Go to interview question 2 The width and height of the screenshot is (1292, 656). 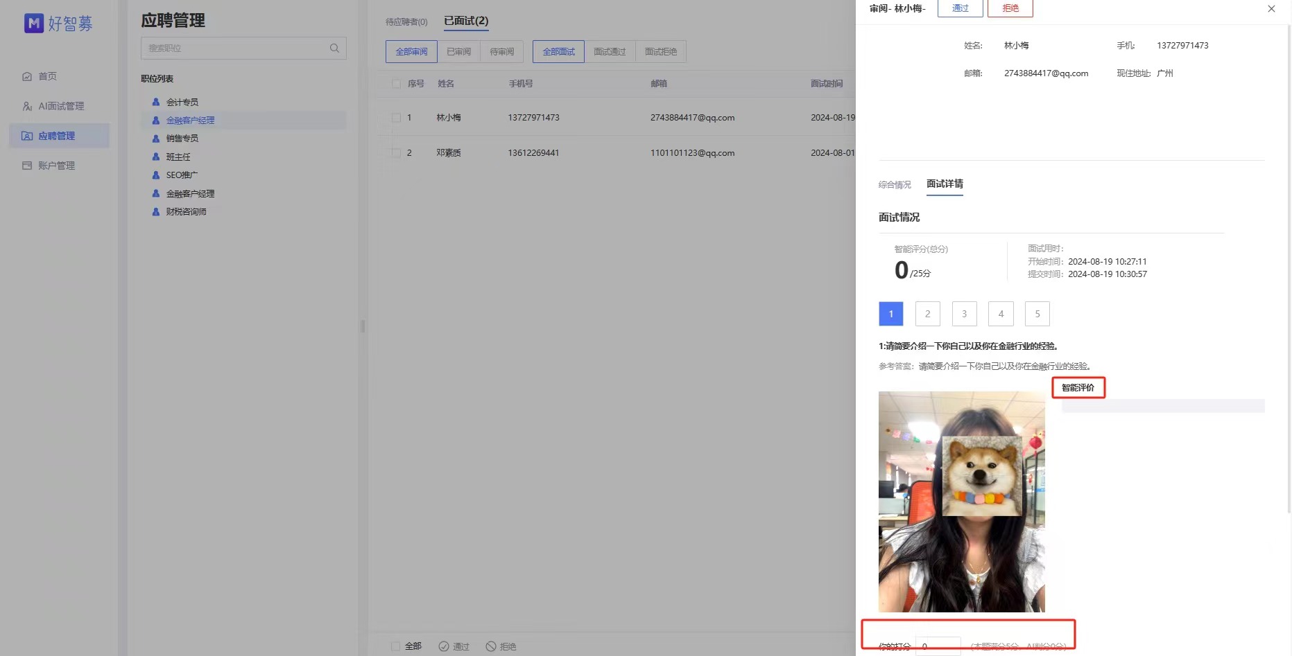point(928,314)
